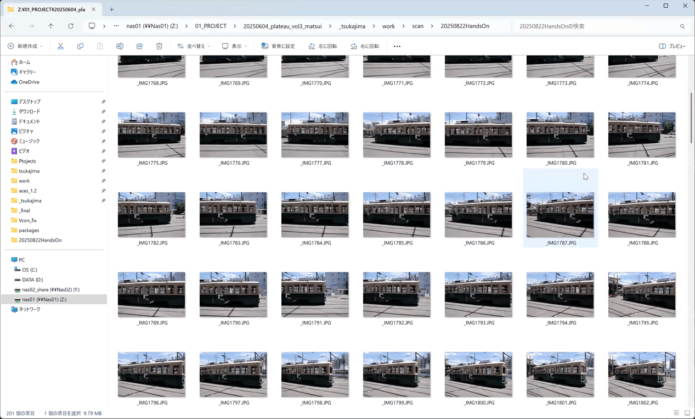The image size is (695, 419).
Task: Click the Delete trash icon
Action: (159, 46)
